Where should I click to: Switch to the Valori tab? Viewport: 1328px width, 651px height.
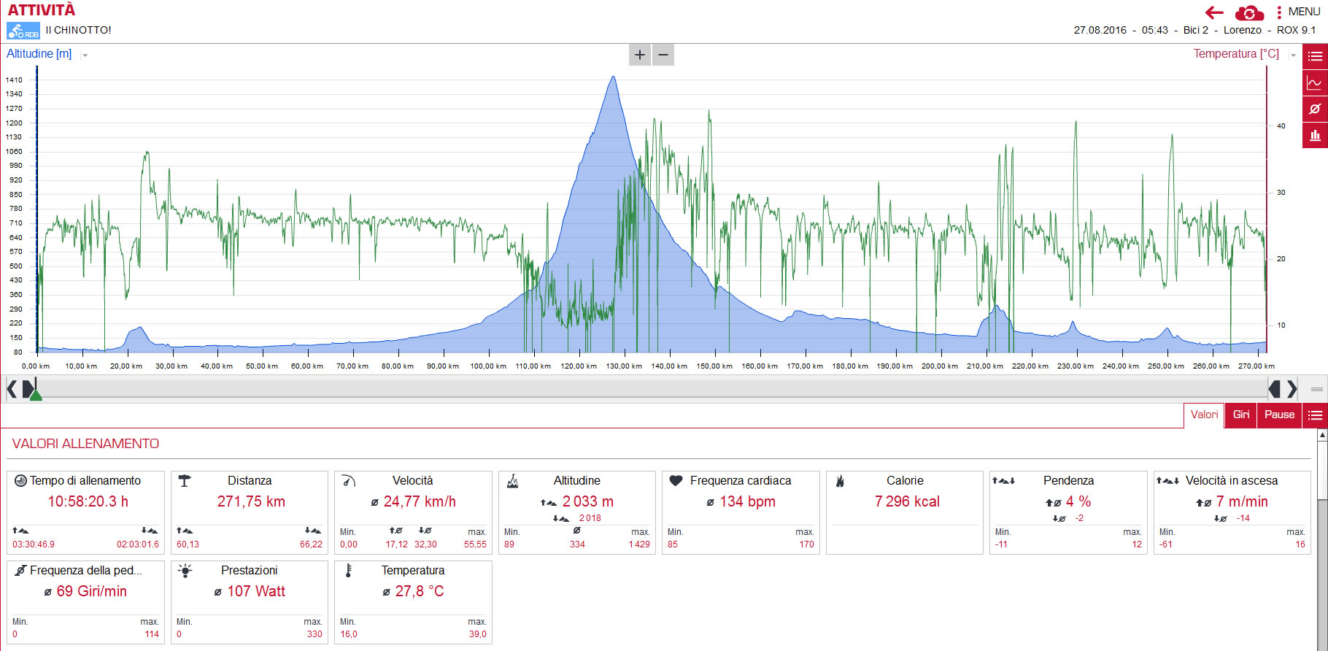point(1204,415)
